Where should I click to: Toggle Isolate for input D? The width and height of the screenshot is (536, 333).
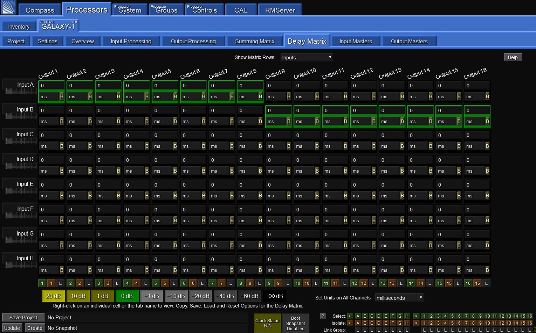point(379,323)
